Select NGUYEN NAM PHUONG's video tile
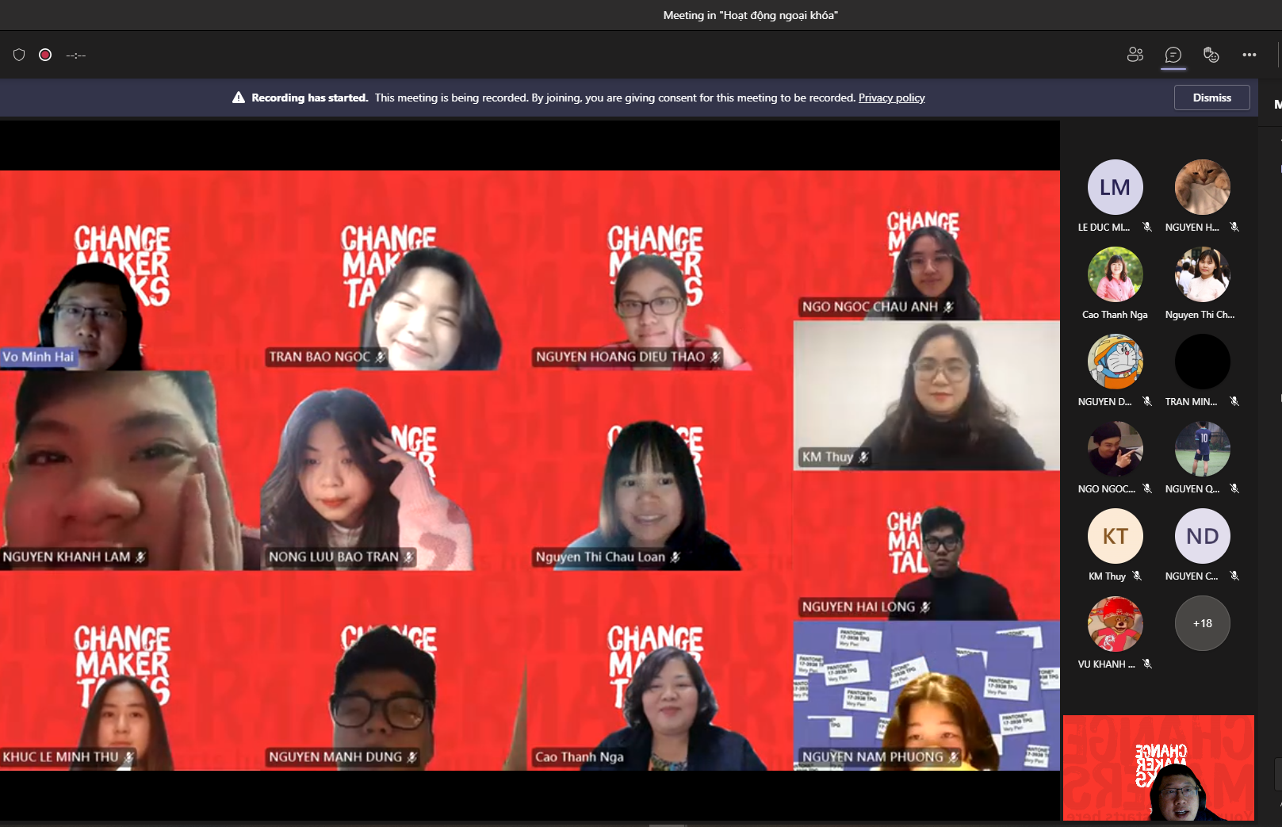This screenshot has height=827, width=1282. pyautogui.click(x=926, y=695)
